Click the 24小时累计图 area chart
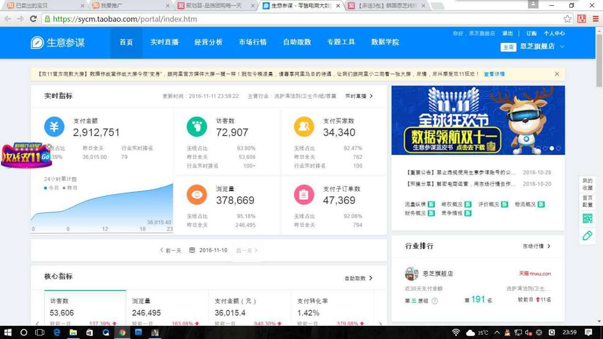Image resolution: width=603 pixels, height=339 pixels. 102,208
